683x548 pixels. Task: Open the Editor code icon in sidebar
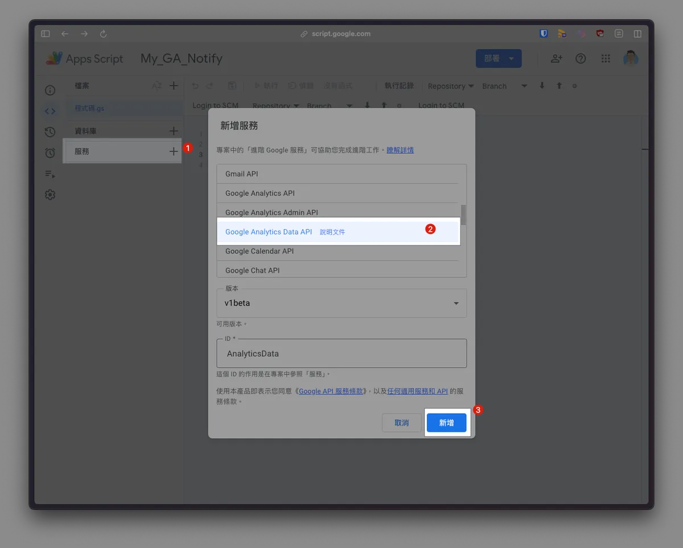click(50, 111)
